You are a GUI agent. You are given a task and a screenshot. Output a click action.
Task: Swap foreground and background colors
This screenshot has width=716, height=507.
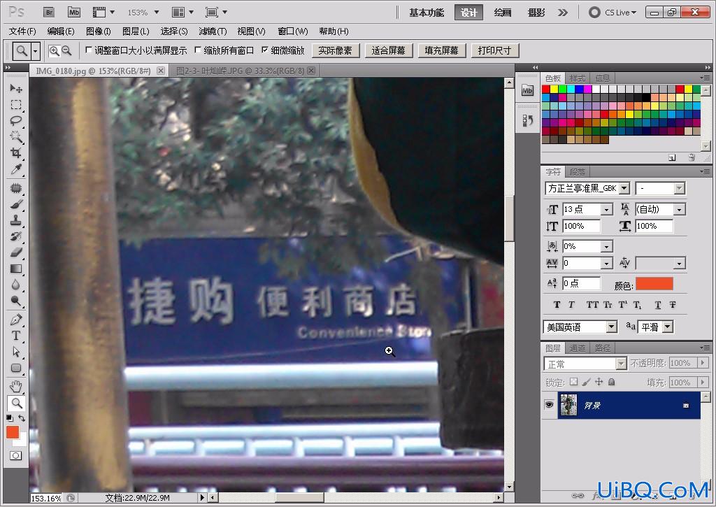pyautogui.click(x=22, y=418)
